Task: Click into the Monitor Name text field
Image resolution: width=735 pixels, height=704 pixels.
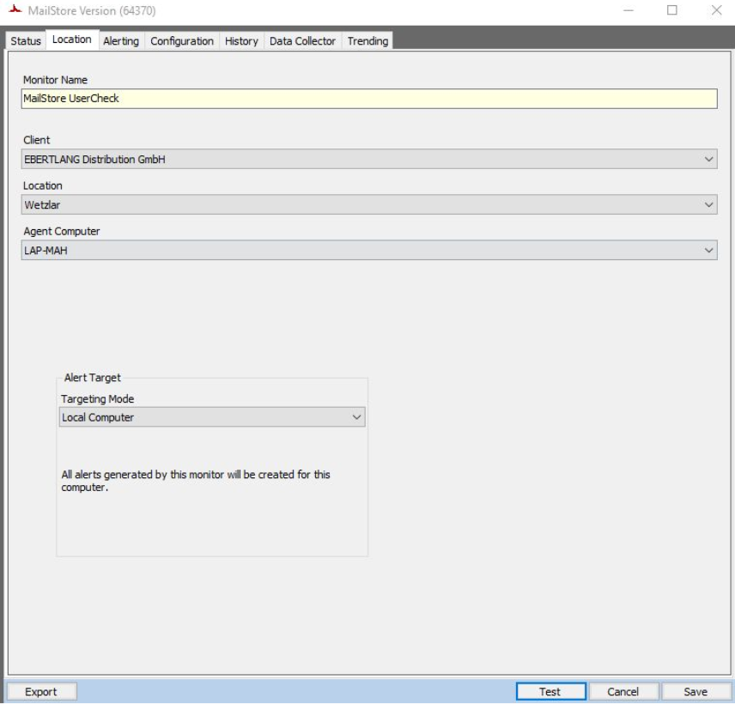Action: point(369,99)
